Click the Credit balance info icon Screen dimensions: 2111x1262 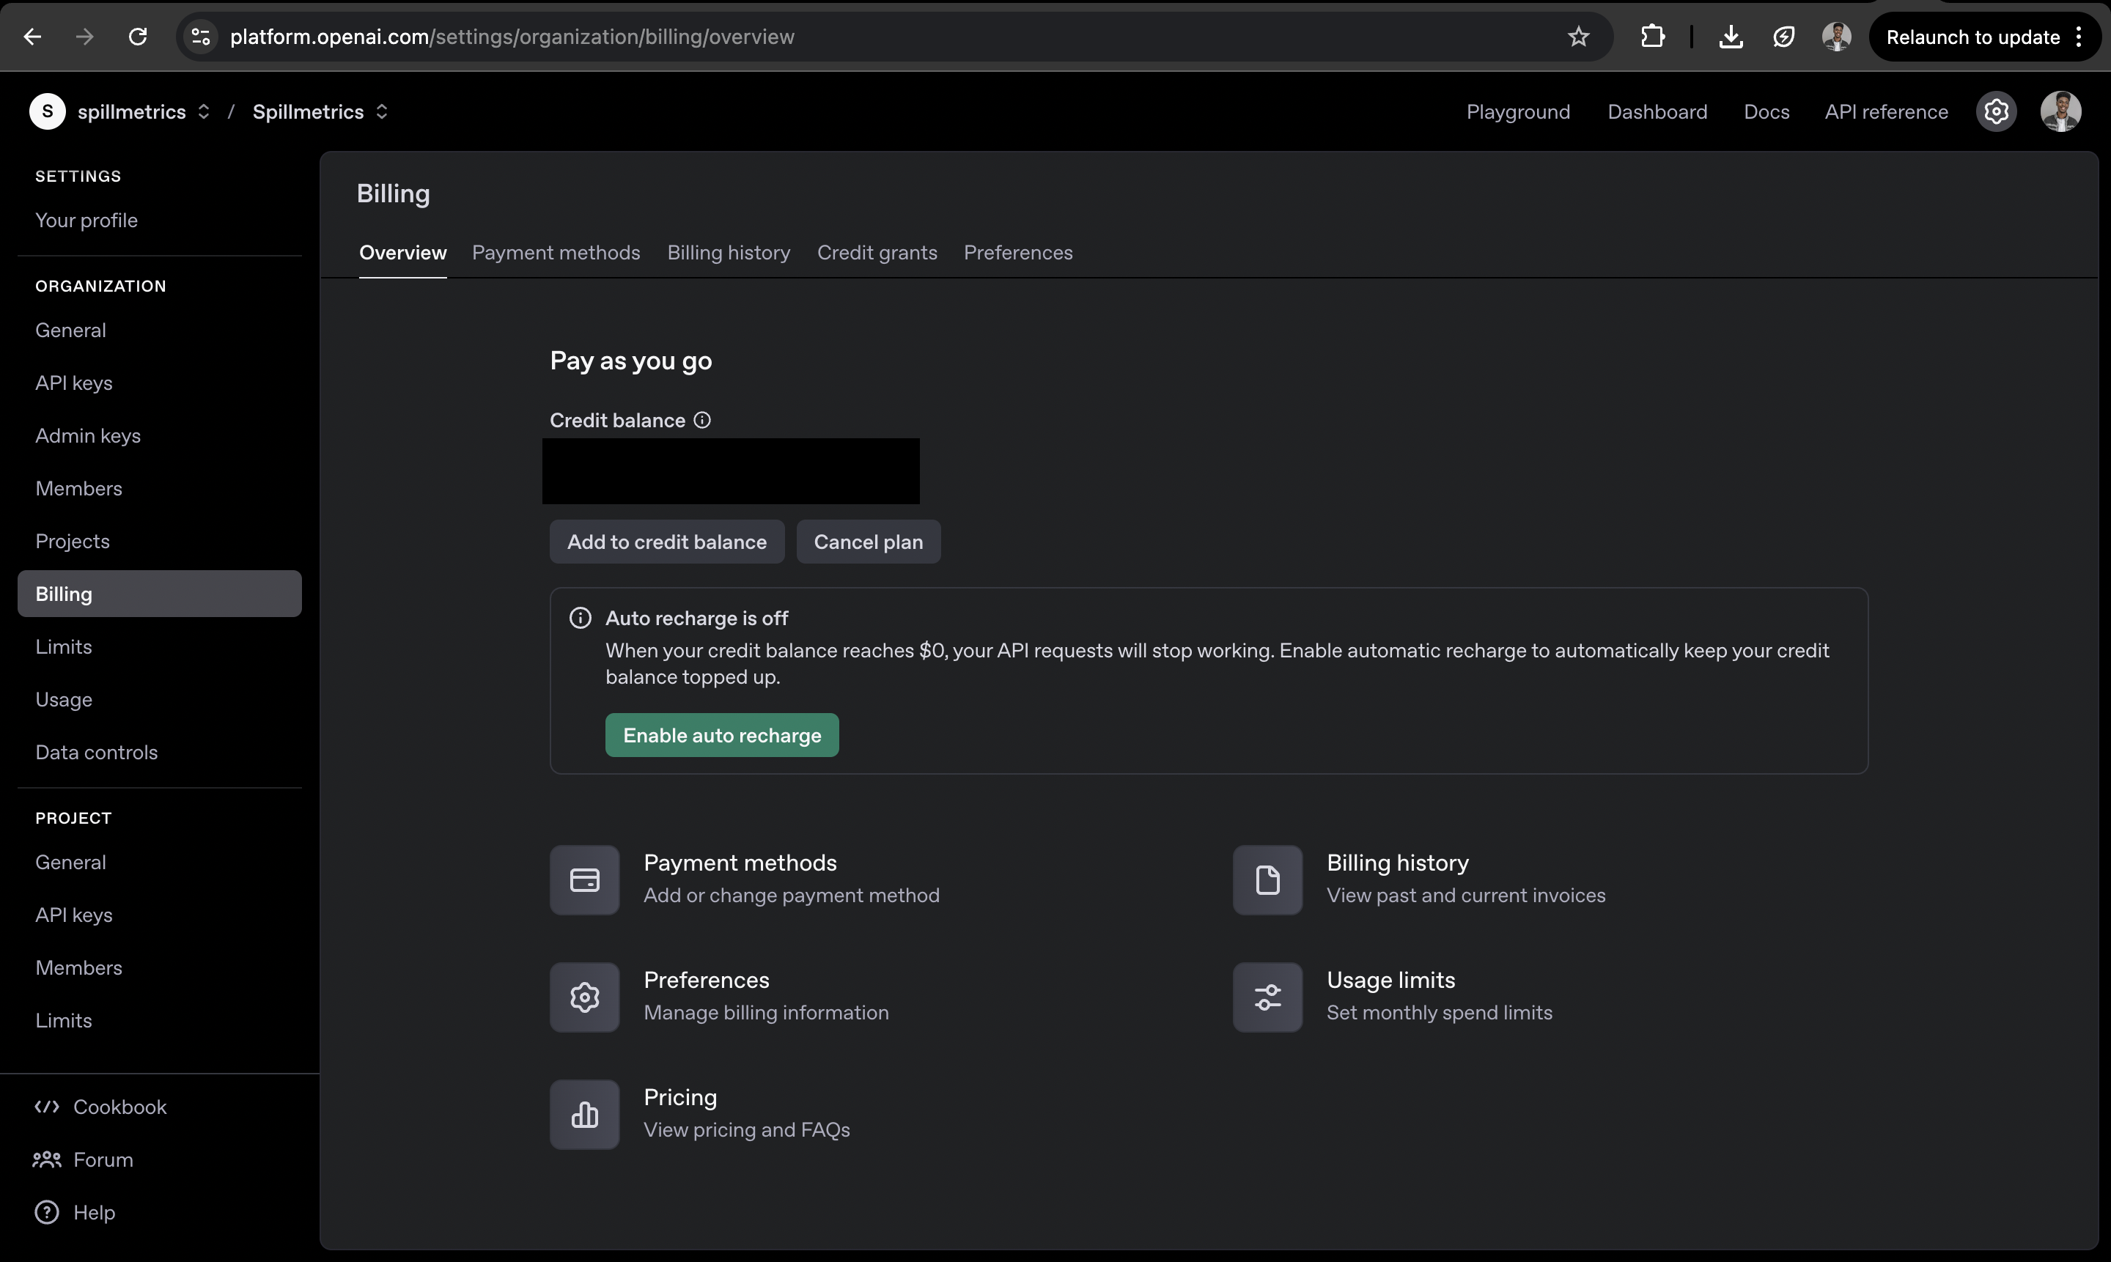[701, 420]
